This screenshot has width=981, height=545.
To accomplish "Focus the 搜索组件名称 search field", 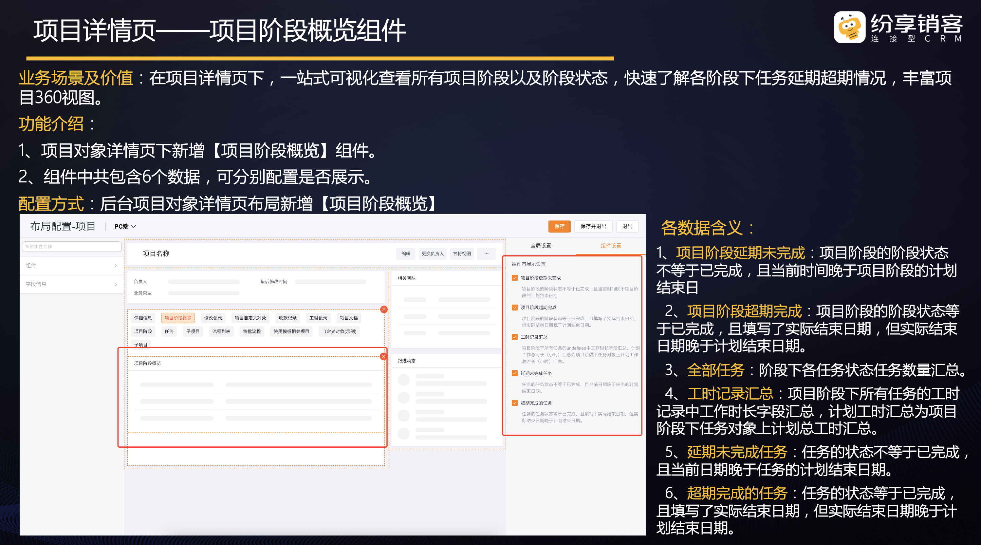I will tap(72, 246).
